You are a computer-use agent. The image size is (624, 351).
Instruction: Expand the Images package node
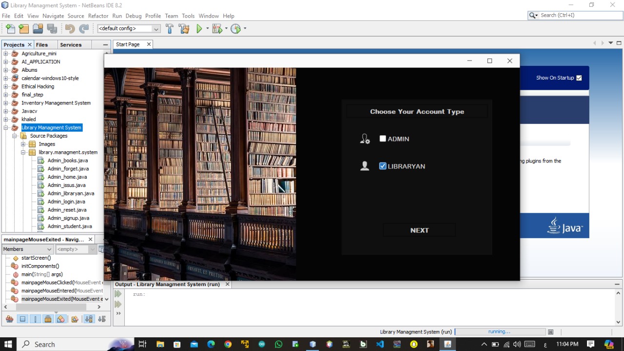pyautogui.click(x=23, y=144)
